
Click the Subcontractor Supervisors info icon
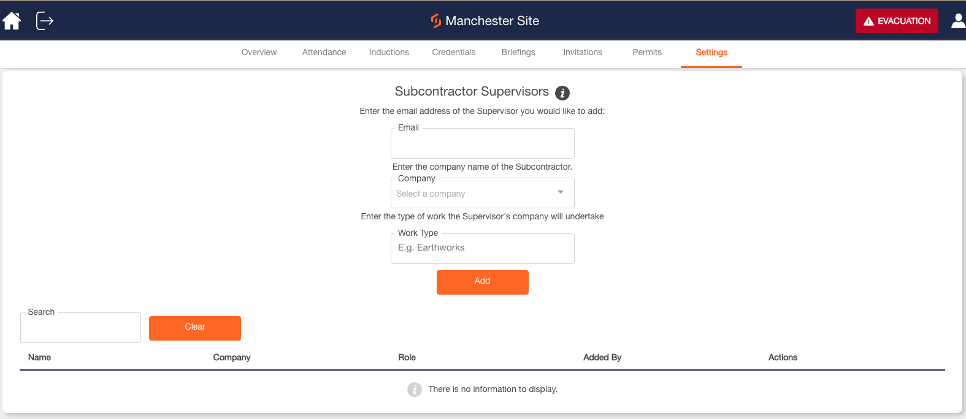click(562, 92)
